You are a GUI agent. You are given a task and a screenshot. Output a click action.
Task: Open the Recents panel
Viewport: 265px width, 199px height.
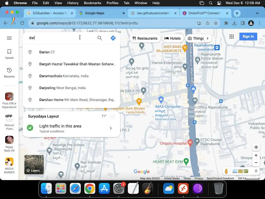point(9,73)
